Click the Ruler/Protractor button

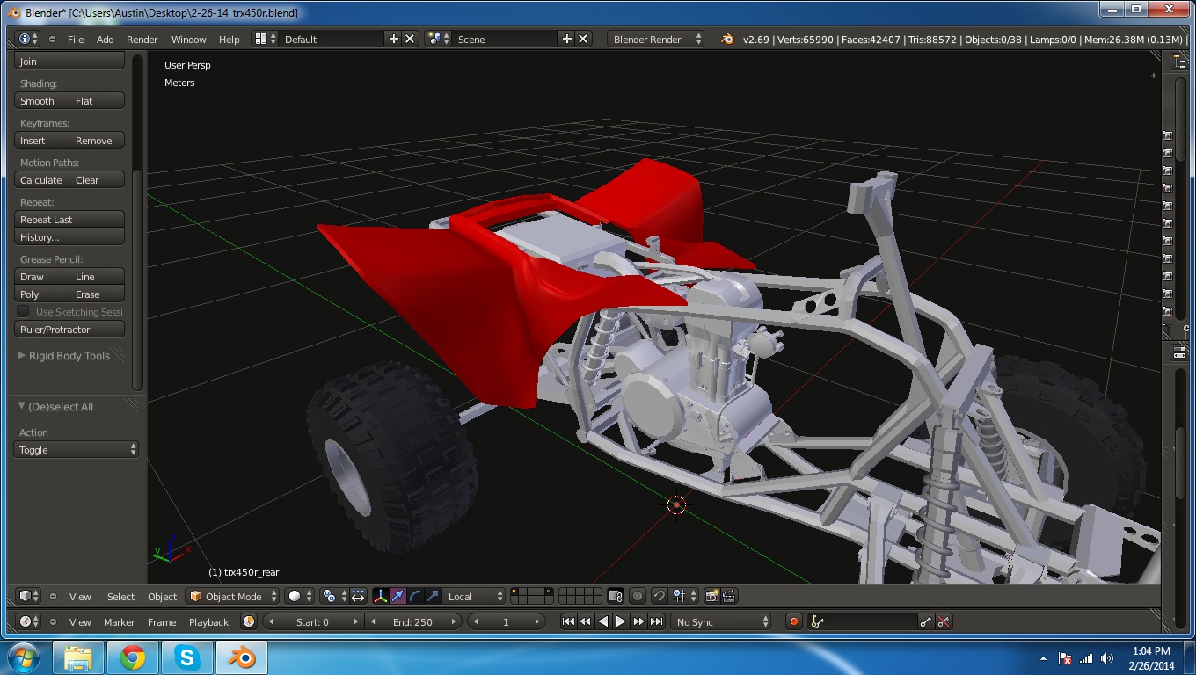coord(69,330)
